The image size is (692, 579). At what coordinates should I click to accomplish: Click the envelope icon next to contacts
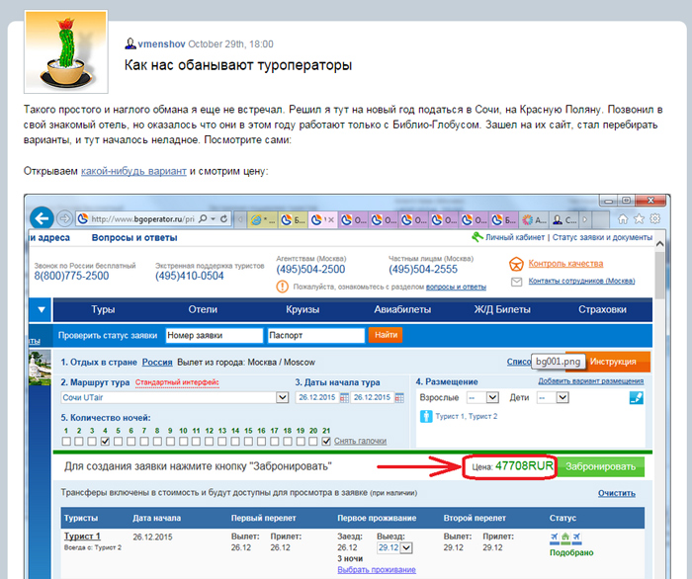coord(516,282)
